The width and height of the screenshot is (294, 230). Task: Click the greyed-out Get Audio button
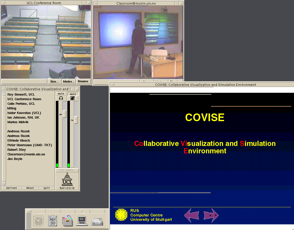pos(67,170)
